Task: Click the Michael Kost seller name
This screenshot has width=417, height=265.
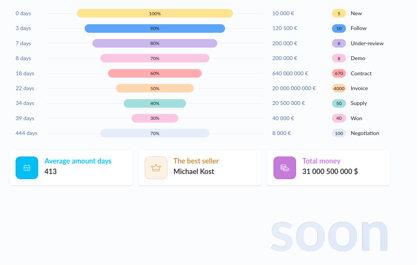Action: [194, 171]
